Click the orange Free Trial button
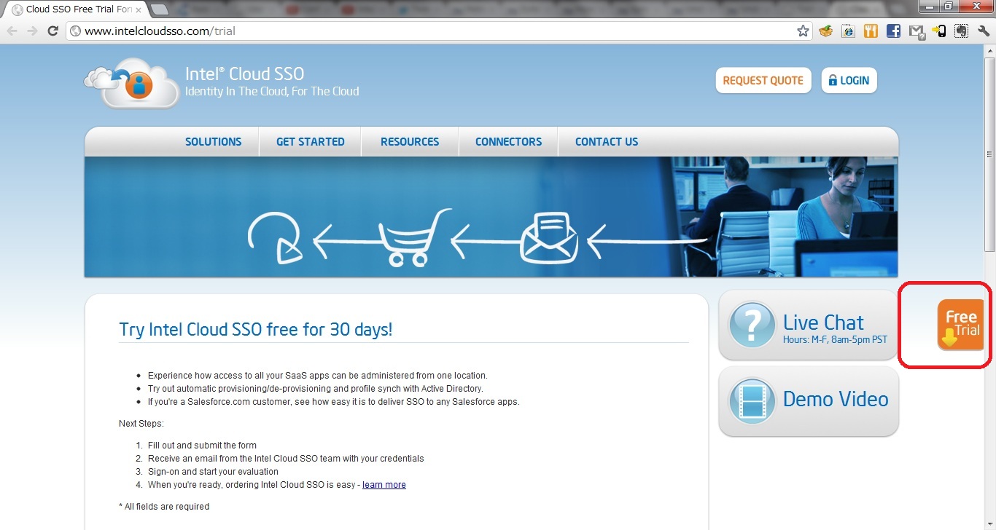The height and width of the screenshot is (530, 996). [x=961, y=323]
